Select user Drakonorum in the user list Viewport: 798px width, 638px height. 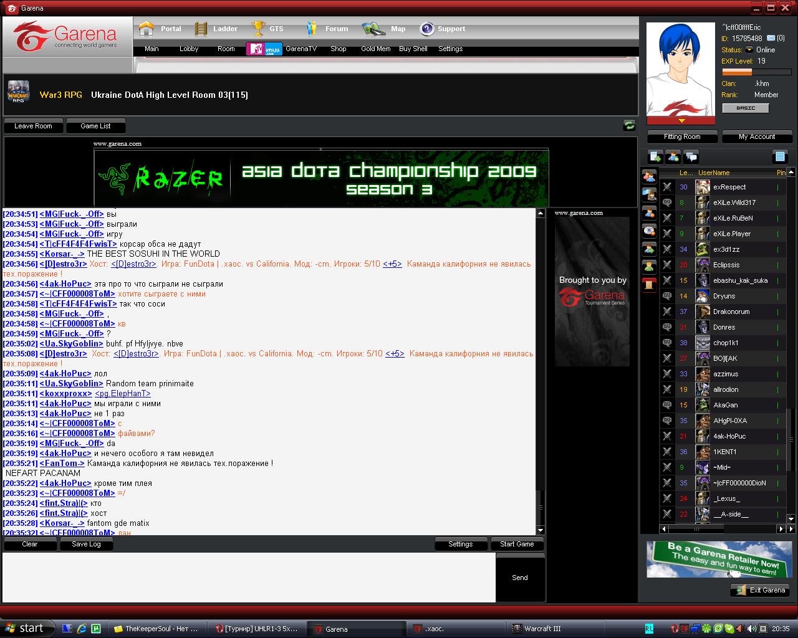[723, 312]
